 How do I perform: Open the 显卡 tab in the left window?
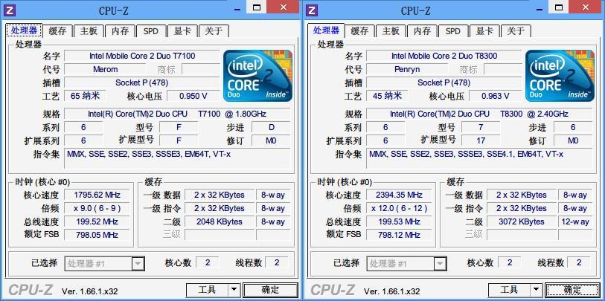coord(182,31)
